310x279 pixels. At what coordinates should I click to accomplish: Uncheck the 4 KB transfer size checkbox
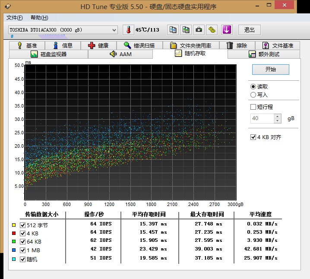coord(22,233)
